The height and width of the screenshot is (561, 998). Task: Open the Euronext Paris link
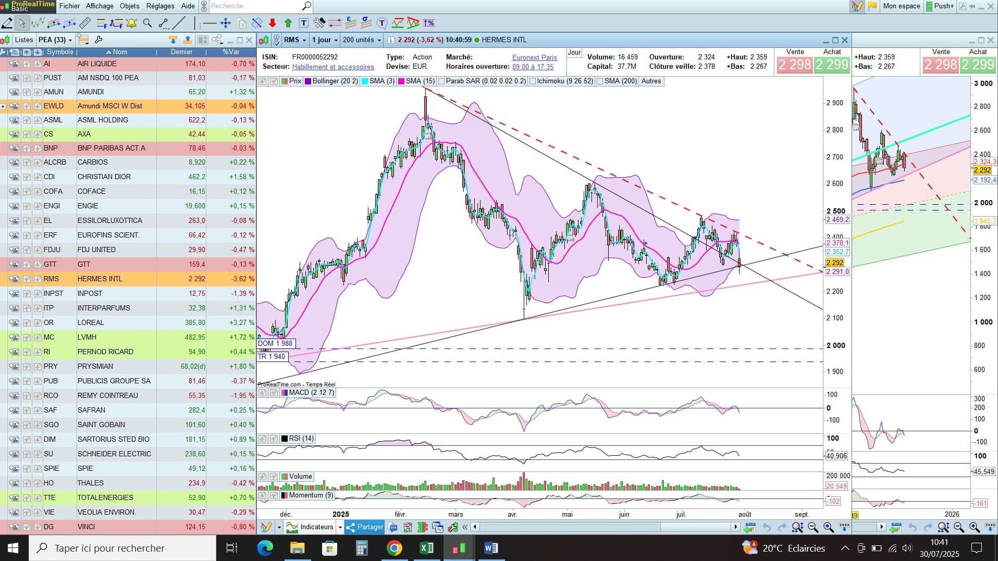534,57
